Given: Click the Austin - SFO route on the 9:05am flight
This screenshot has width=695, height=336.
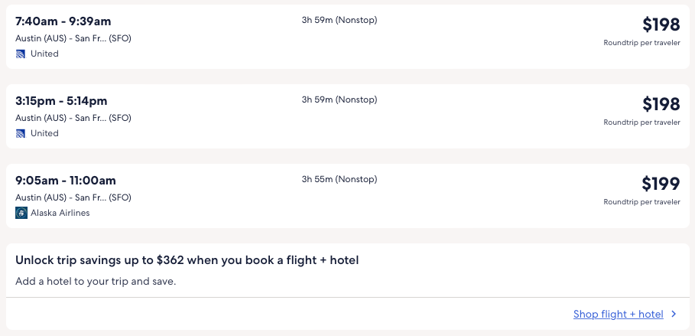Looking at the screenshot, I should pos(73,197).
